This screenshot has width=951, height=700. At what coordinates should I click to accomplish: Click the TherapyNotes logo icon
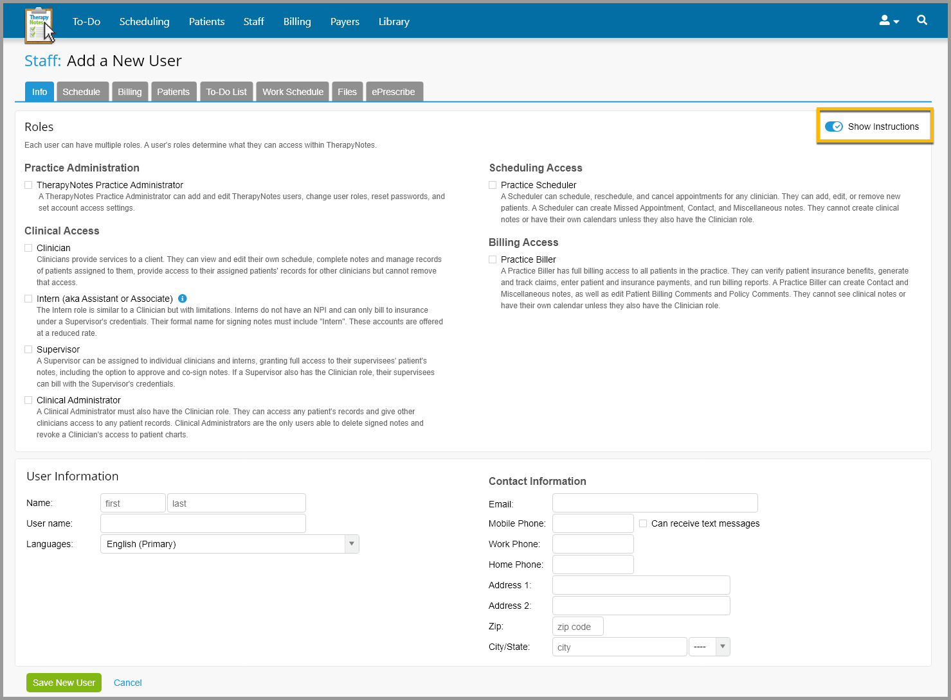(x=39, y=22)
